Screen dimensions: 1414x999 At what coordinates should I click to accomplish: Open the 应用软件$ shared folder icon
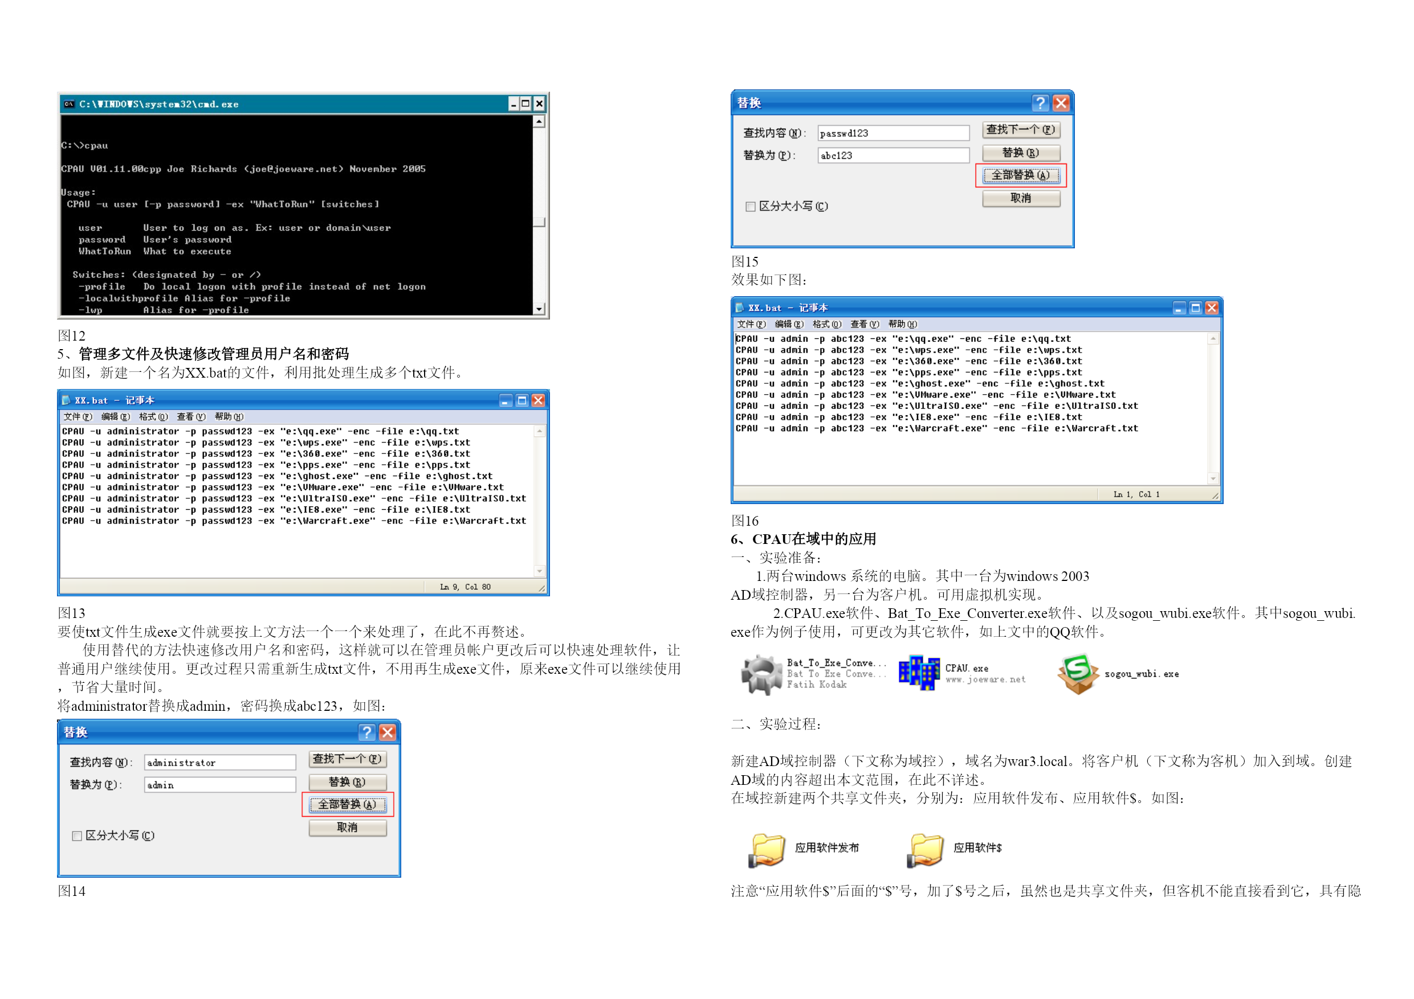(x=925, y=850)
